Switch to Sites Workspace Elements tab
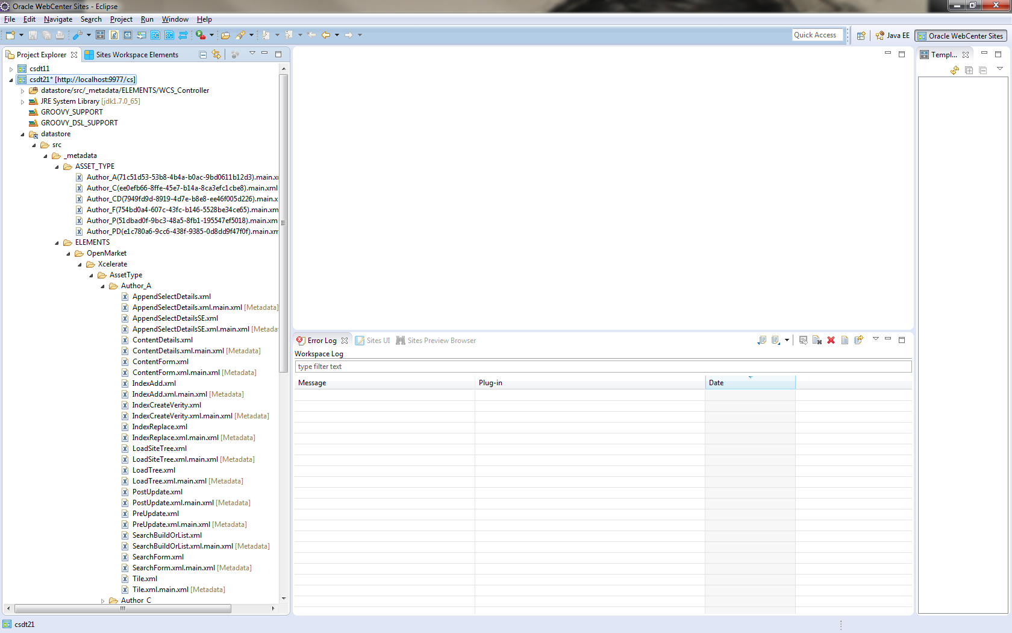This screenshot has width=1012, height=633. pyautogui.click(x=131, y=55)
